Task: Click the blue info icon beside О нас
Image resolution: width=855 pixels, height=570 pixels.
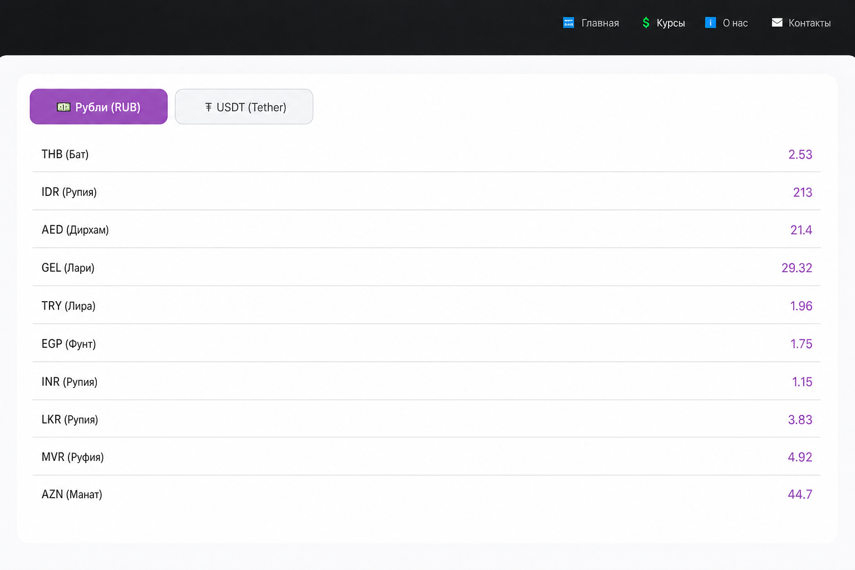Action: click(710, 22)
